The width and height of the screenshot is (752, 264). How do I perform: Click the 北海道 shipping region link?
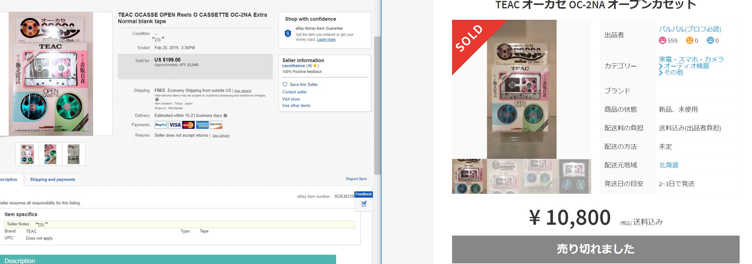coord(669,165)
